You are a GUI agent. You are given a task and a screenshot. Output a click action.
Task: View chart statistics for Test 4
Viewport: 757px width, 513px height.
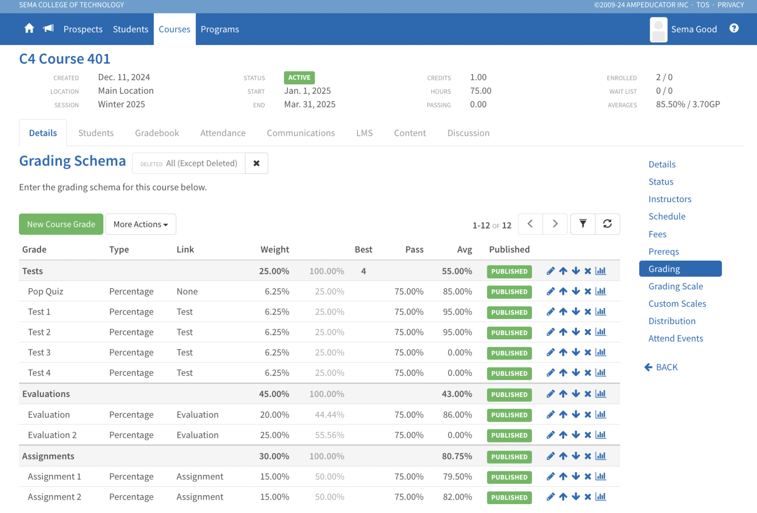[x=600, y=373]
